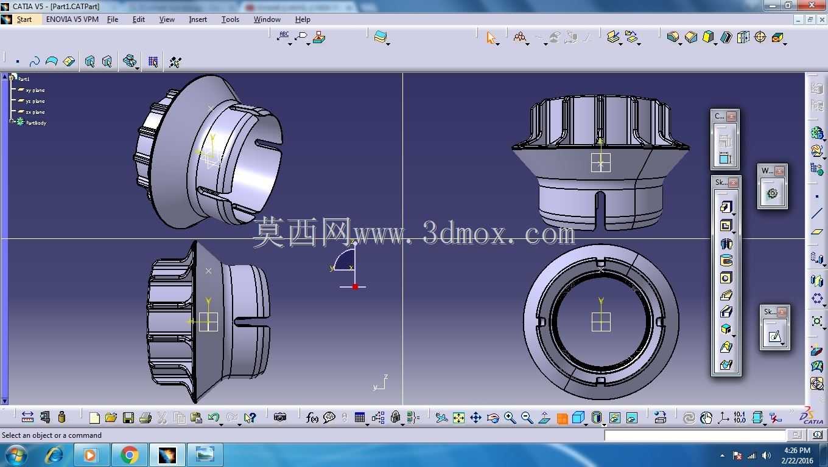
Task: Open the Quick View isometric dropdown
Action: (x=586, y=424)
